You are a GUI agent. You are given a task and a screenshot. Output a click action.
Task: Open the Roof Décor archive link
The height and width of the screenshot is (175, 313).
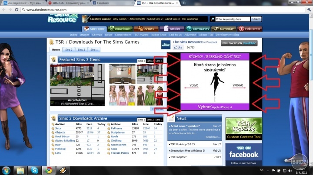point(62,136)
